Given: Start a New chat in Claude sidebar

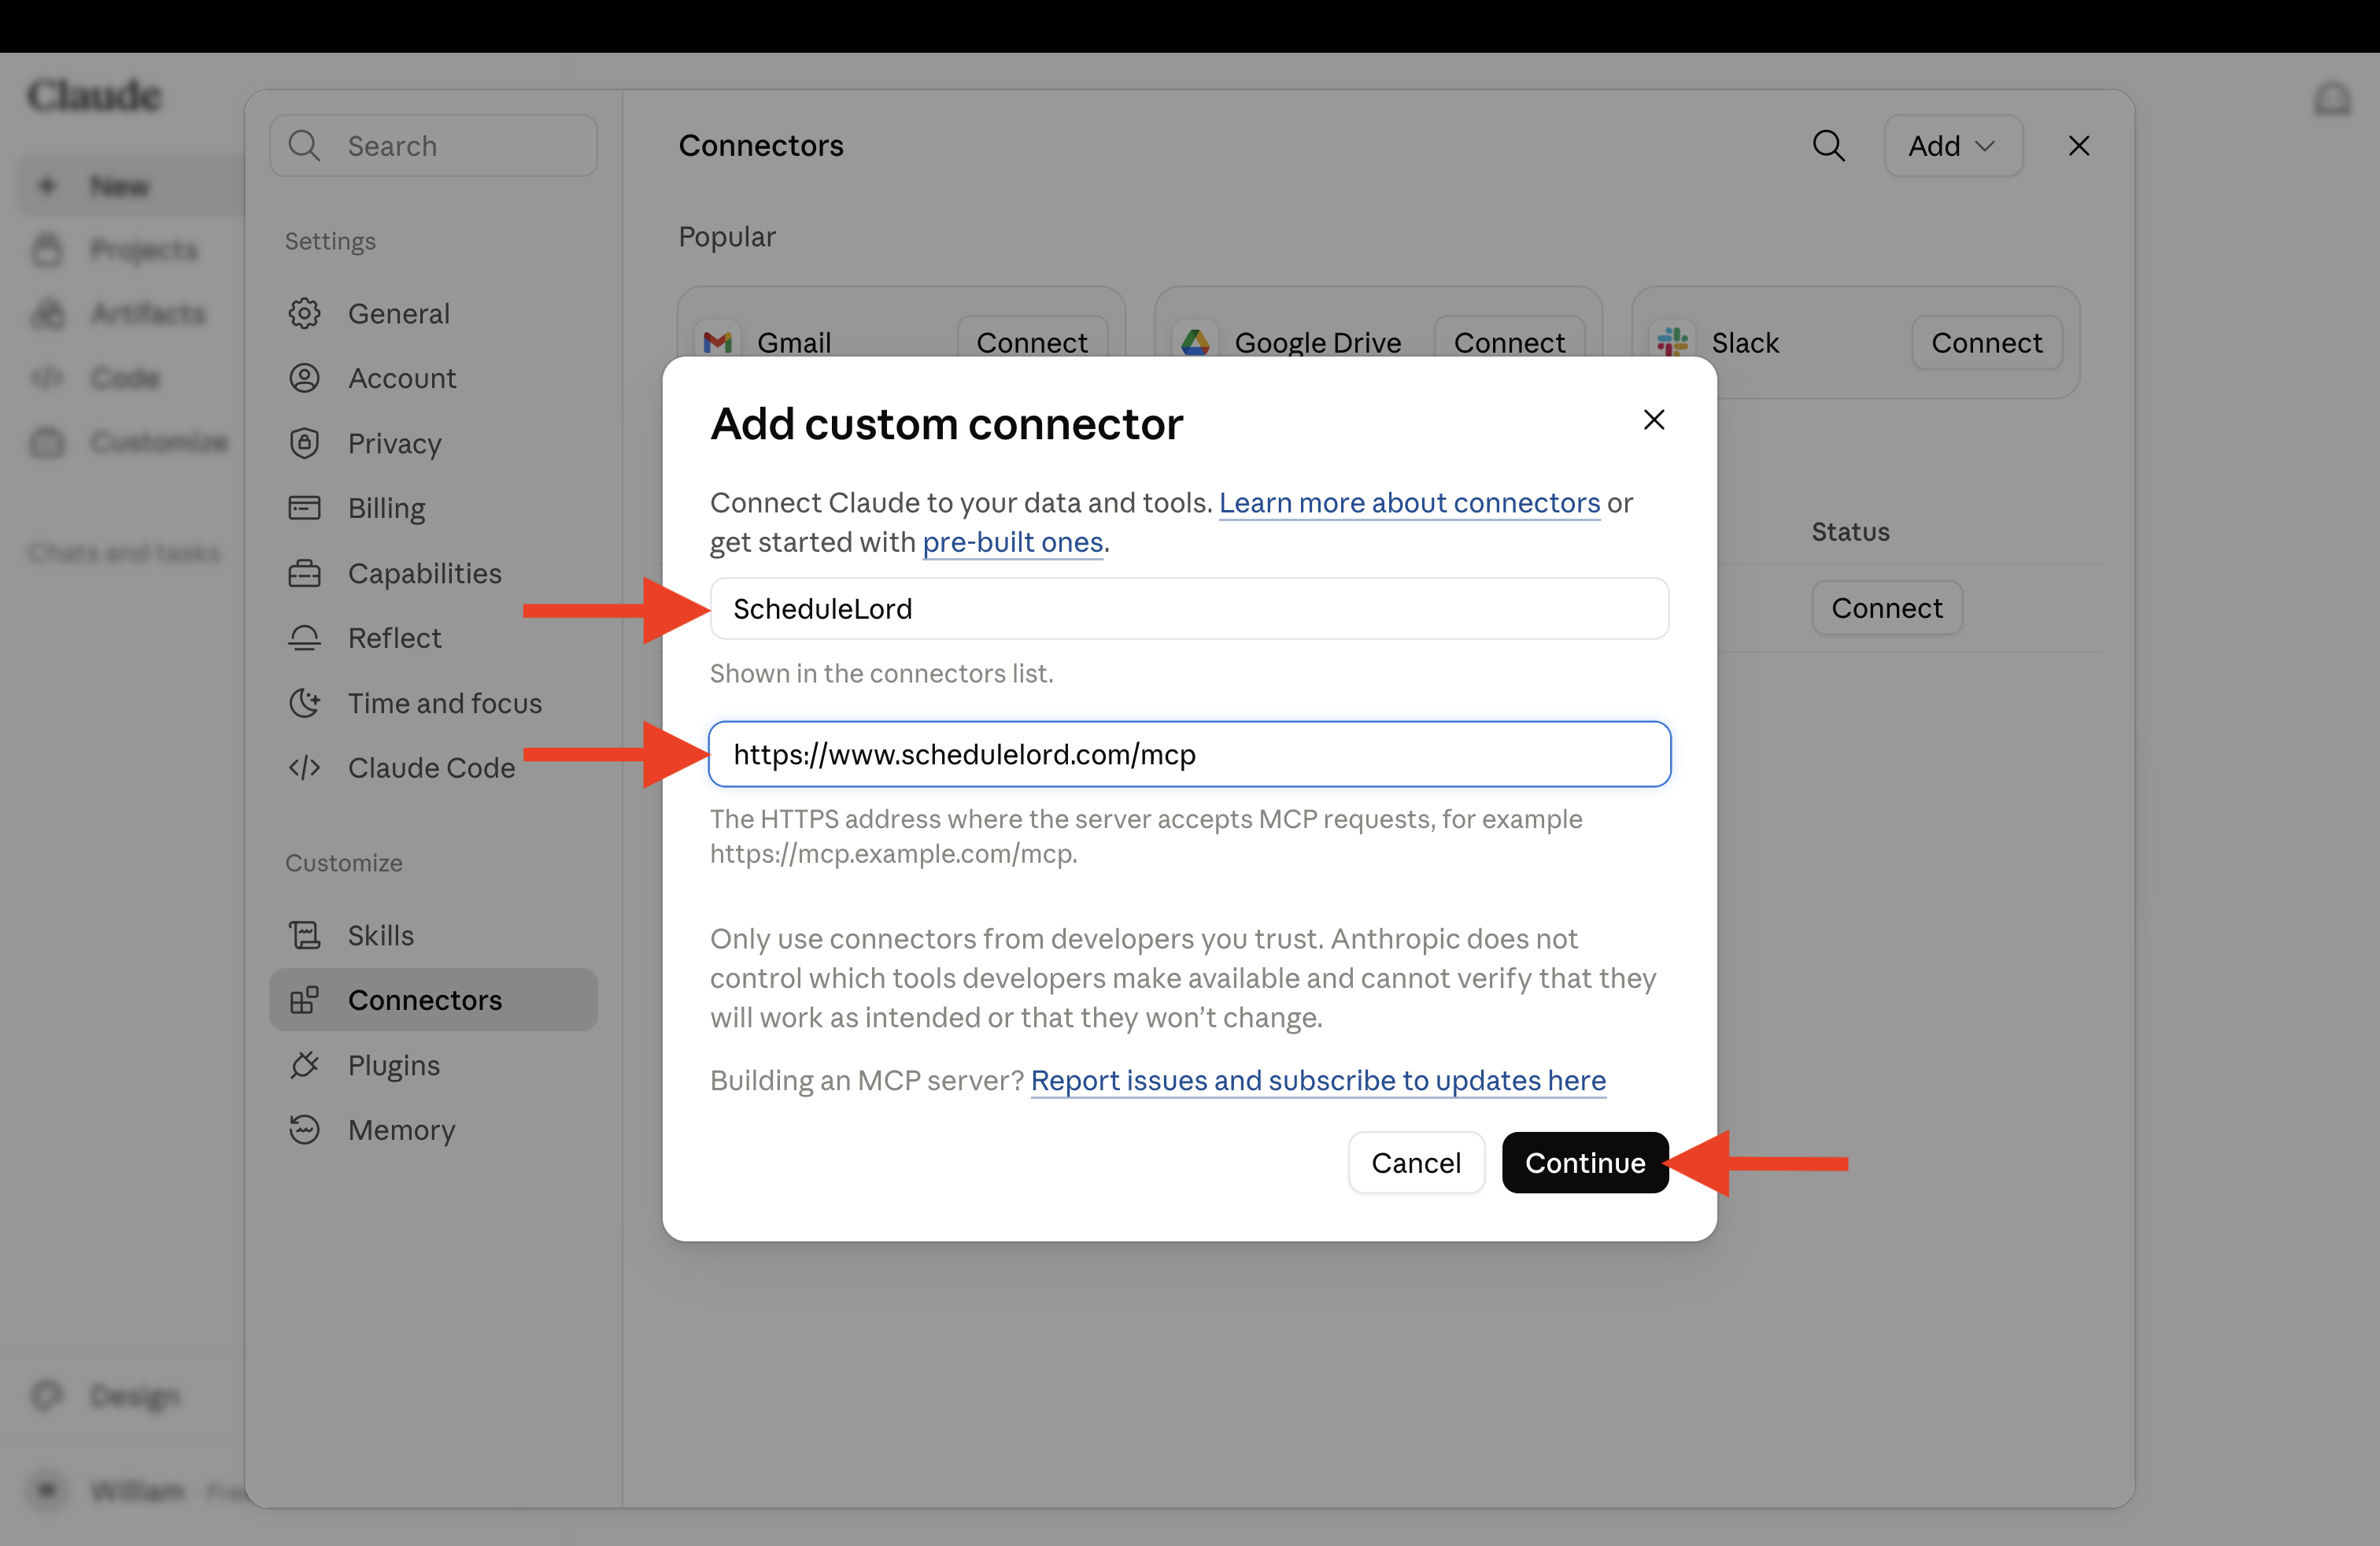Looking at the screenshot, I should [130, 186].
